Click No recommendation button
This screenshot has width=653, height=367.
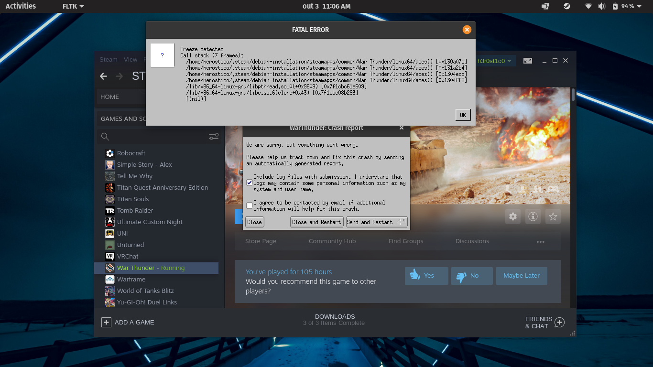[472, 276]
